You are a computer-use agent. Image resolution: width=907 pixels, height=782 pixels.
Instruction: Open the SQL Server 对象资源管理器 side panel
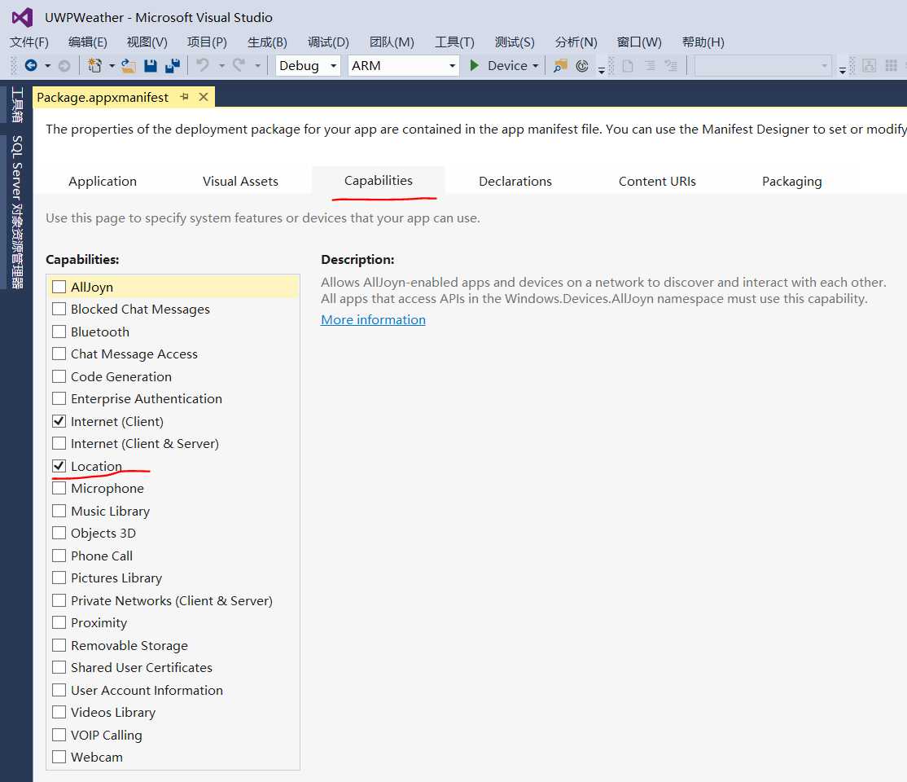click(17, 212)
